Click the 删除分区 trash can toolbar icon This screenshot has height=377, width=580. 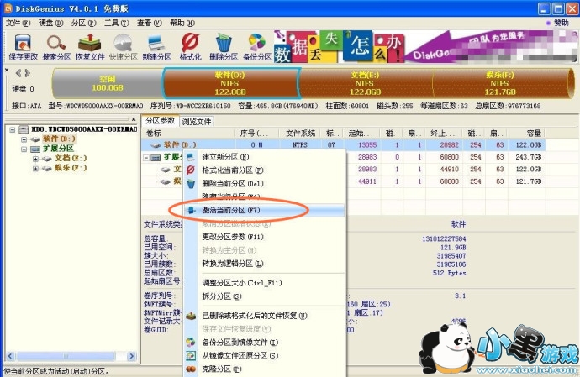(224, 47)
